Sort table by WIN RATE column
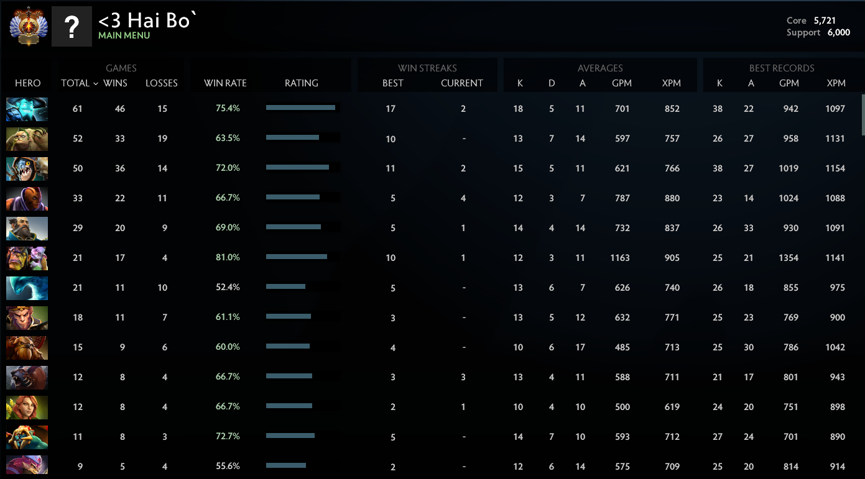Screen dimensions: 865x479 coord(225,83)
